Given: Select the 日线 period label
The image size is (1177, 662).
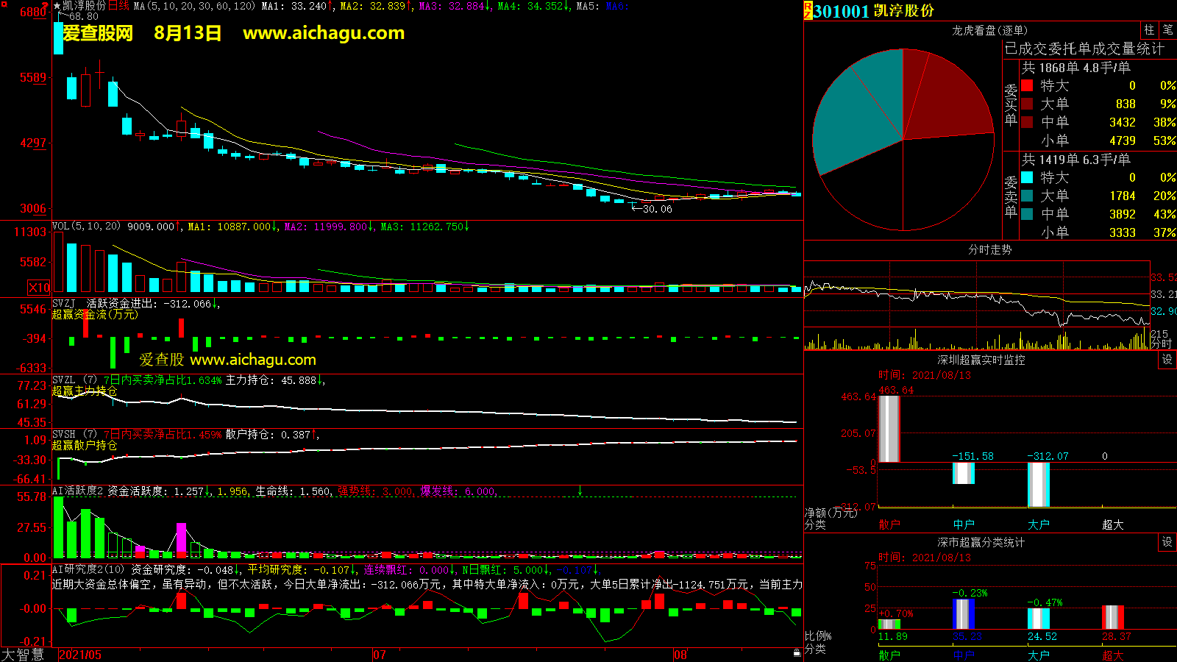Looking at the screenshot, I should pos(118,6).
